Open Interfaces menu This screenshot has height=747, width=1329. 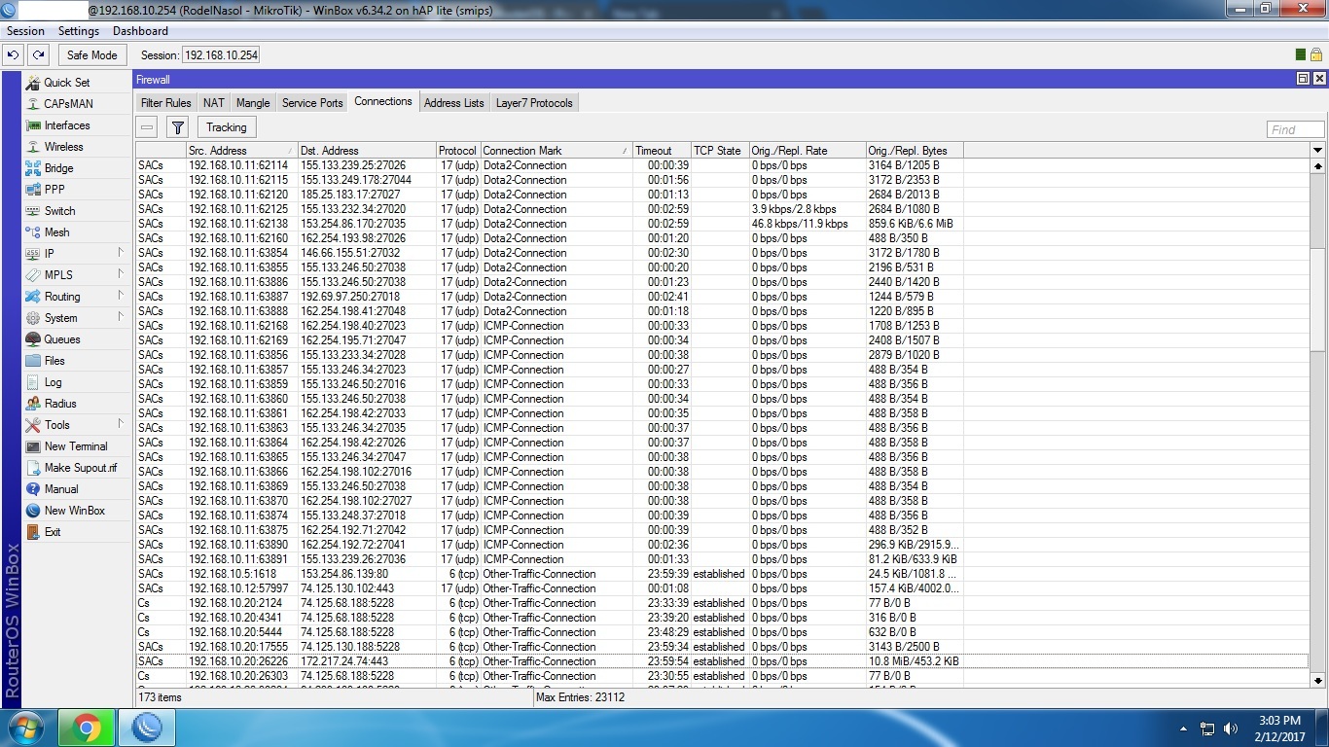pyautogui.click(x=66, y=125)
